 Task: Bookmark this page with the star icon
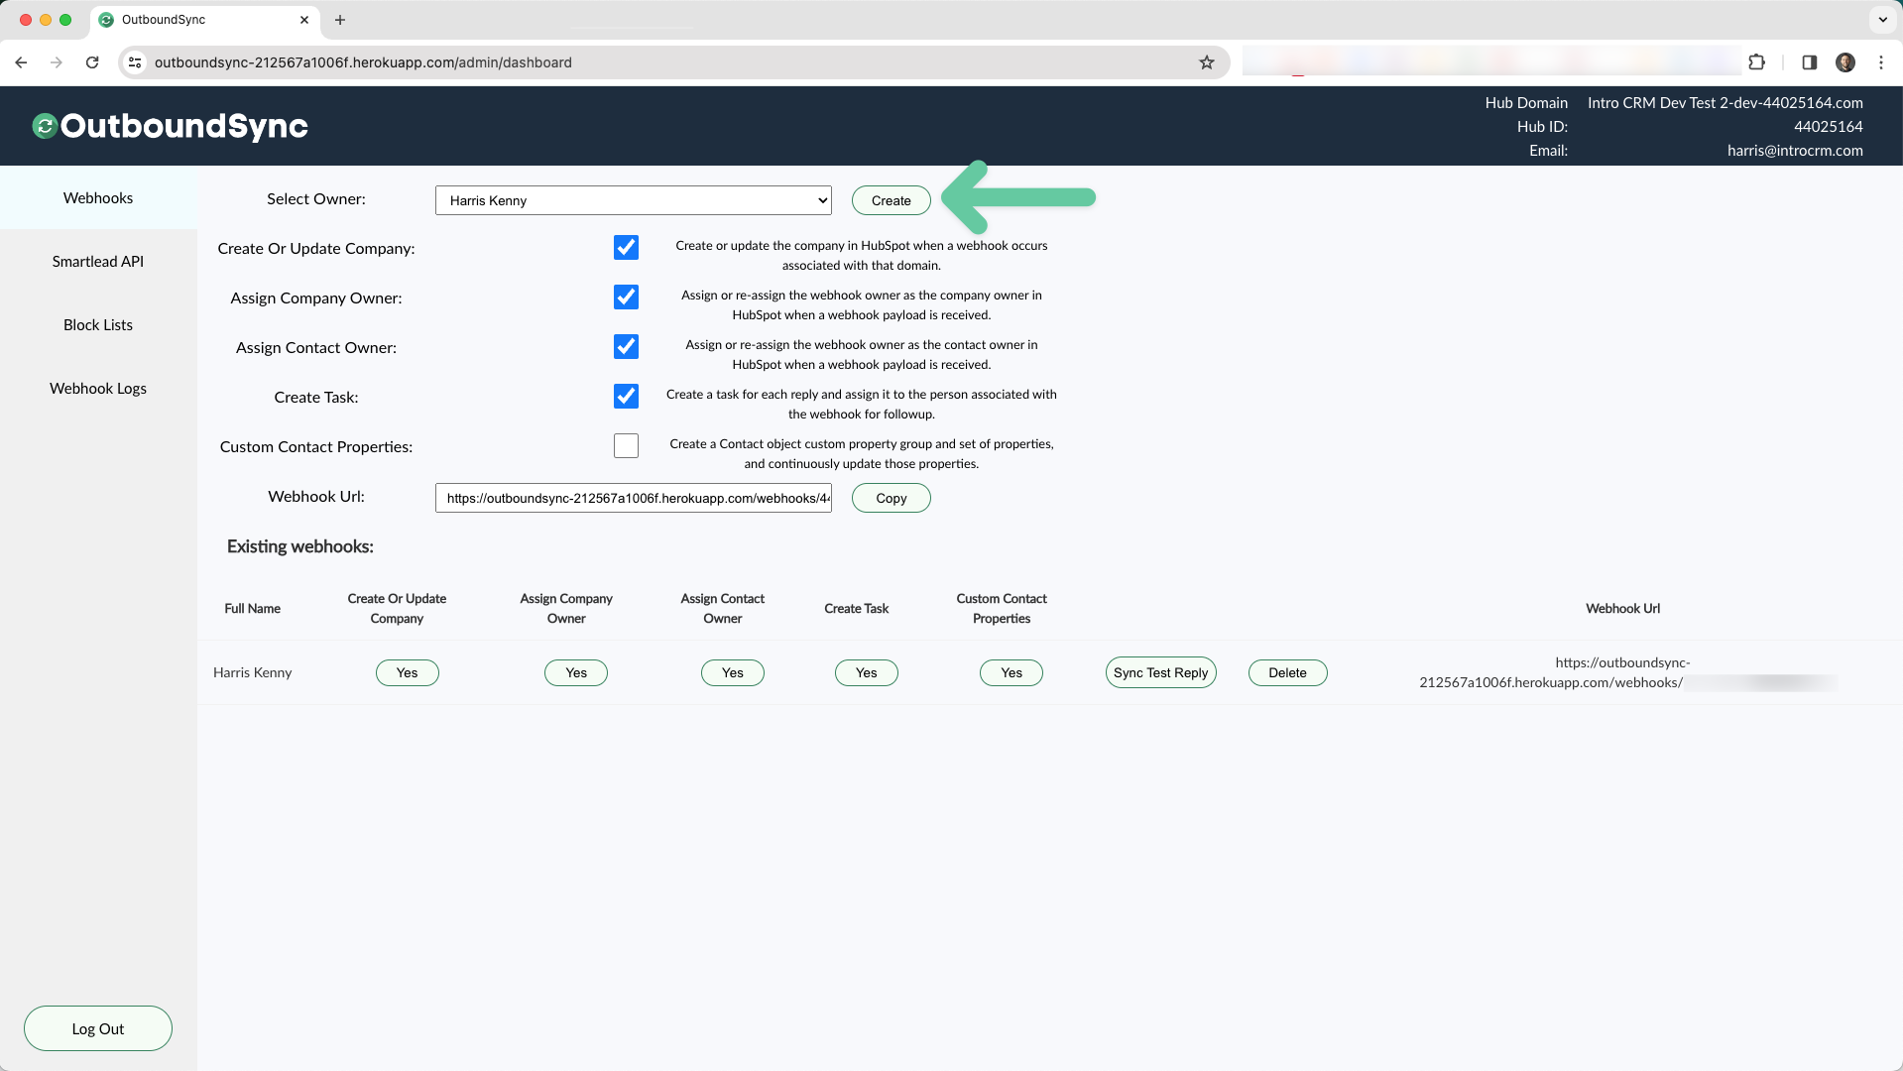[1207, 62]
